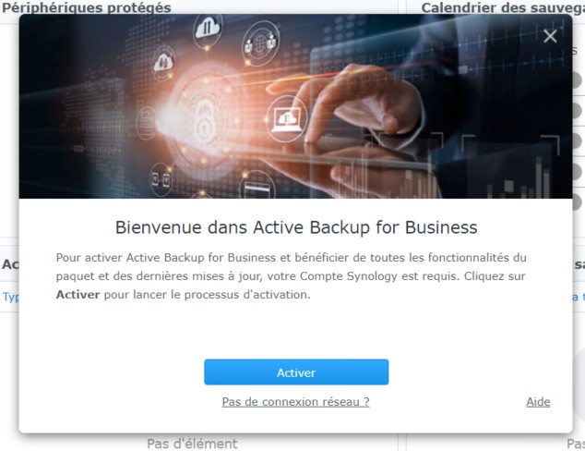Click the cloud pause icon in the banner

(x=209, y=30)
